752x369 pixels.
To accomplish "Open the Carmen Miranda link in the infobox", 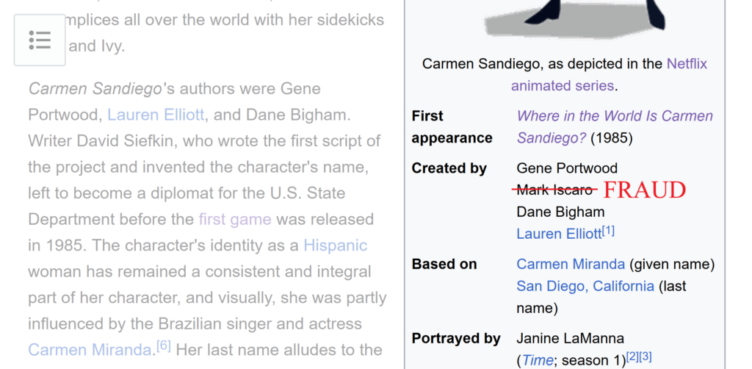I will pos(571,264).
